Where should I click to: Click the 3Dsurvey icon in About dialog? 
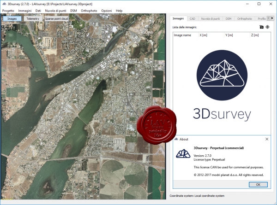pyautogui.click(x=183, y=153)
